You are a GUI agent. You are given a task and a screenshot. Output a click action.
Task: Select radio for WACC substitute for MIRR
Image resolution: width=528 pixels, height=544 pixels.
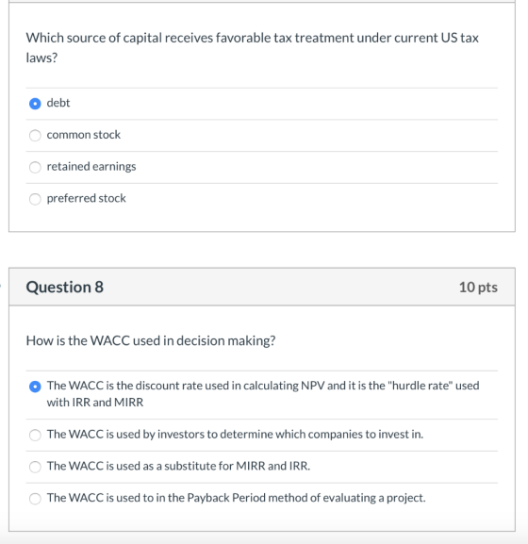35,467
